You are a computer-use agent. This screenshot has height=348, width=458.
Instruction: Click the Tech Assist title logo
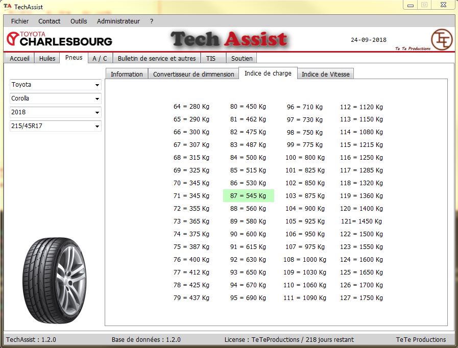[x=229, y=39]
